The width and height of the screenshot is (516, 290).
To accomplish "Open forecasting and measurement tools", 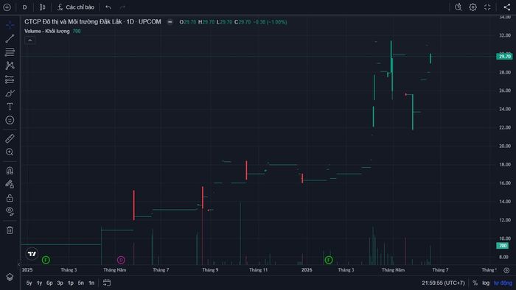I will (x=10, y=79).
